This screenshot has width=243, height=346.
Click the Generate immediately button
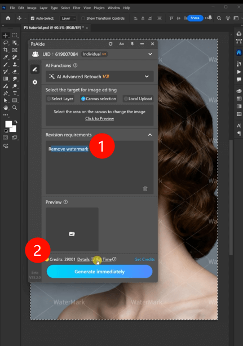(x=100, y=272)
